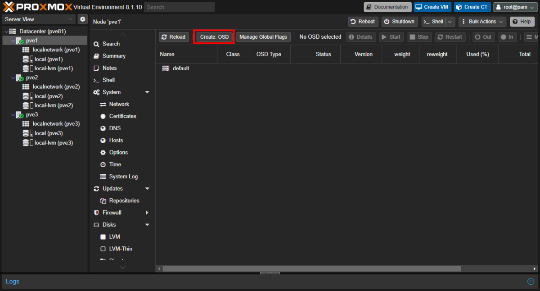Select the pve2 node icon
The height and width of the screenshot is (291, 540).
pos(20,77)
